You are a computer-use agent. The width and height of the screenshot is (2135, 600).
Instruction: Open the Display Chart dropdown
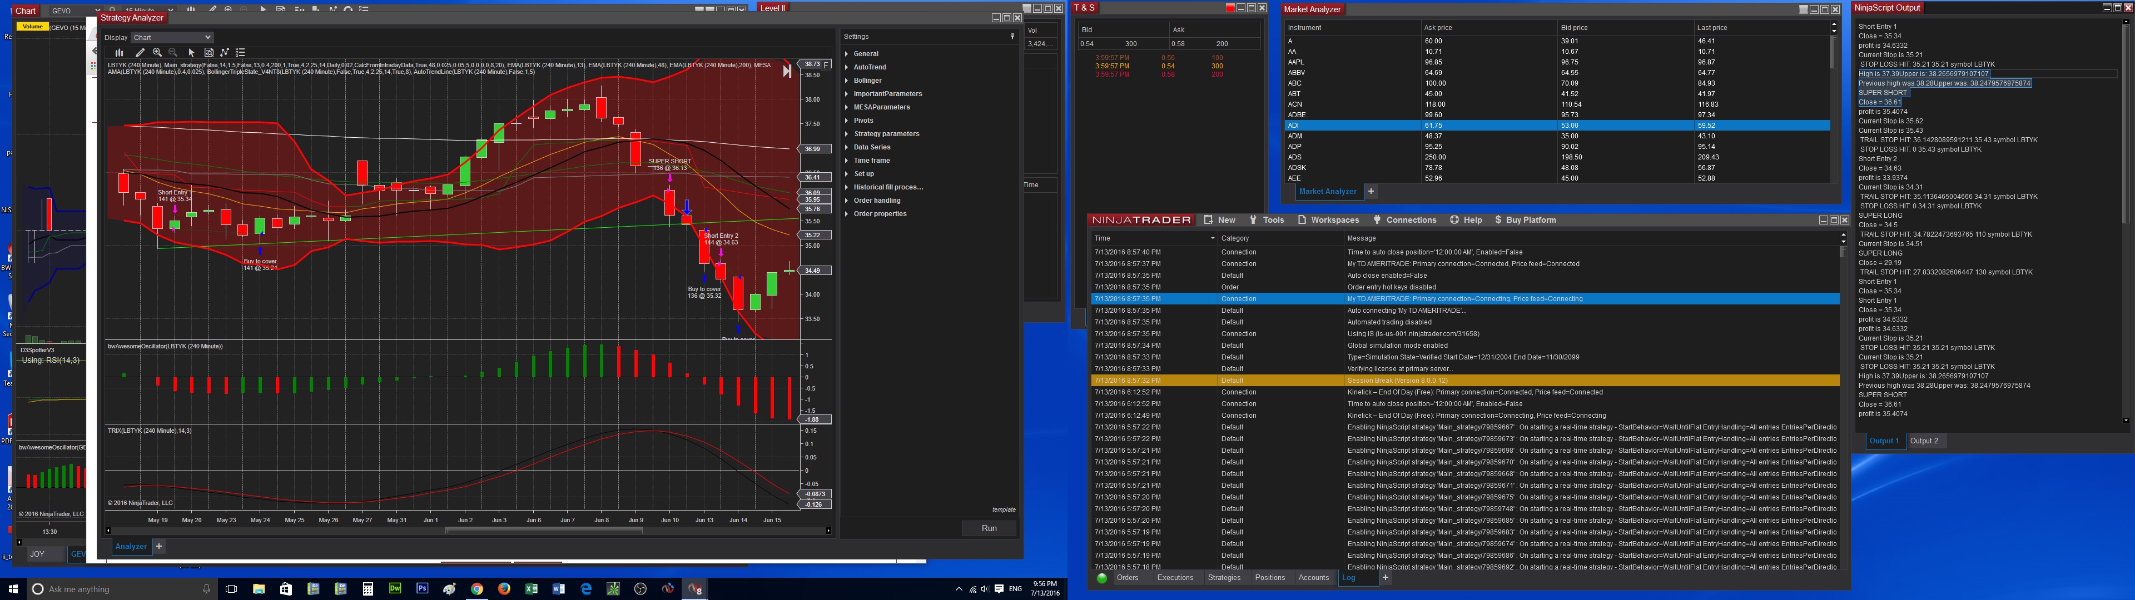(172, 37)
